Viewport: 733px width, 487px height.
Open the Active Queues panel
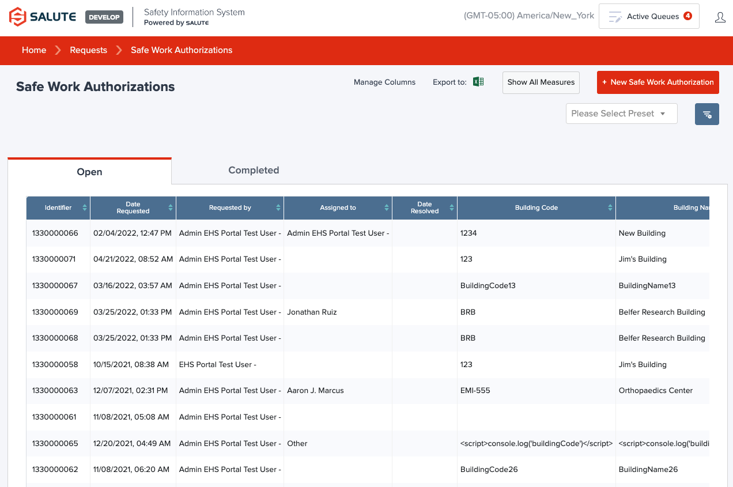pos(649,16)
